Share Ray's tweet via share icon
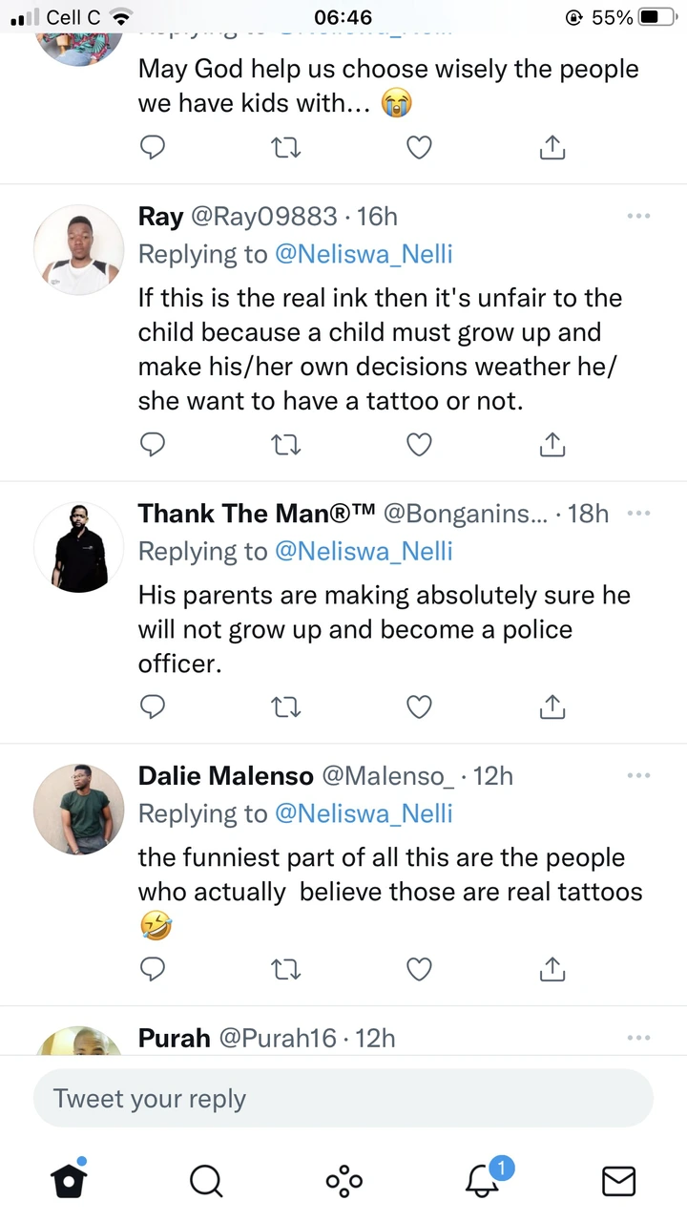The image size is (687, 1222). tap(552, 444)
